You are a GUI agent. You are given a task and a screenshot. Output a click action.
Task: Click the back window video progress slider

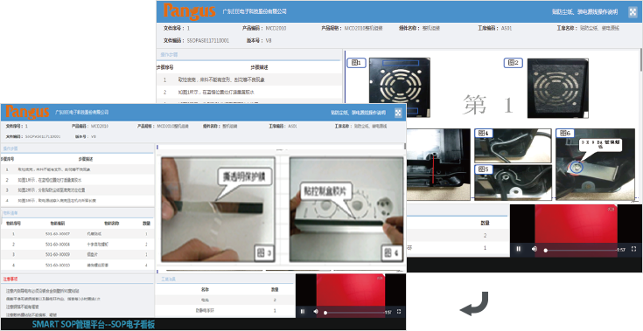(x=582, y=250)
